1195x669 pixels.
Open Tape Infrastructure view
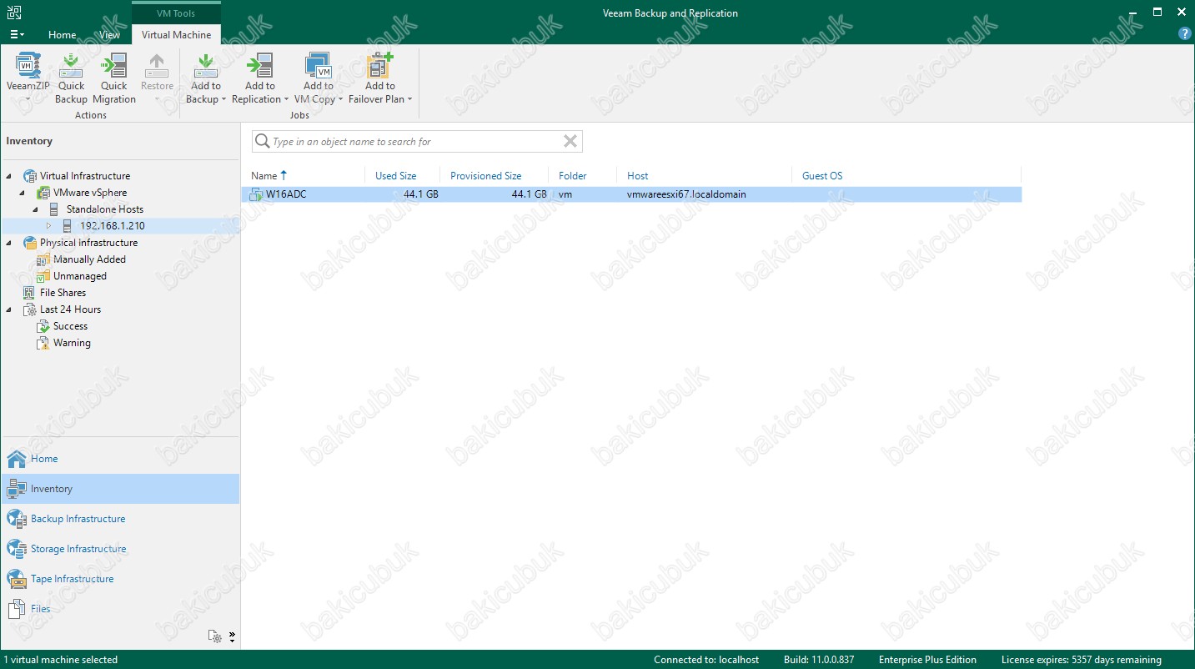(x=120, y=579)
